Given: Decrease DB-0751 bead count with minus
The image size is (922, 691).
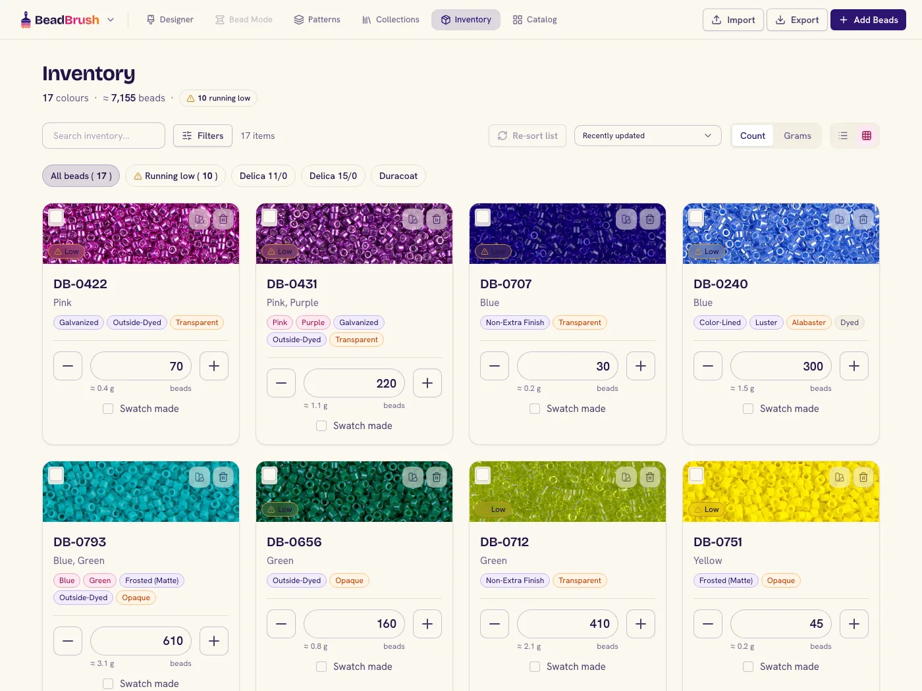Looking at the screenshot, I should point(708,624).
